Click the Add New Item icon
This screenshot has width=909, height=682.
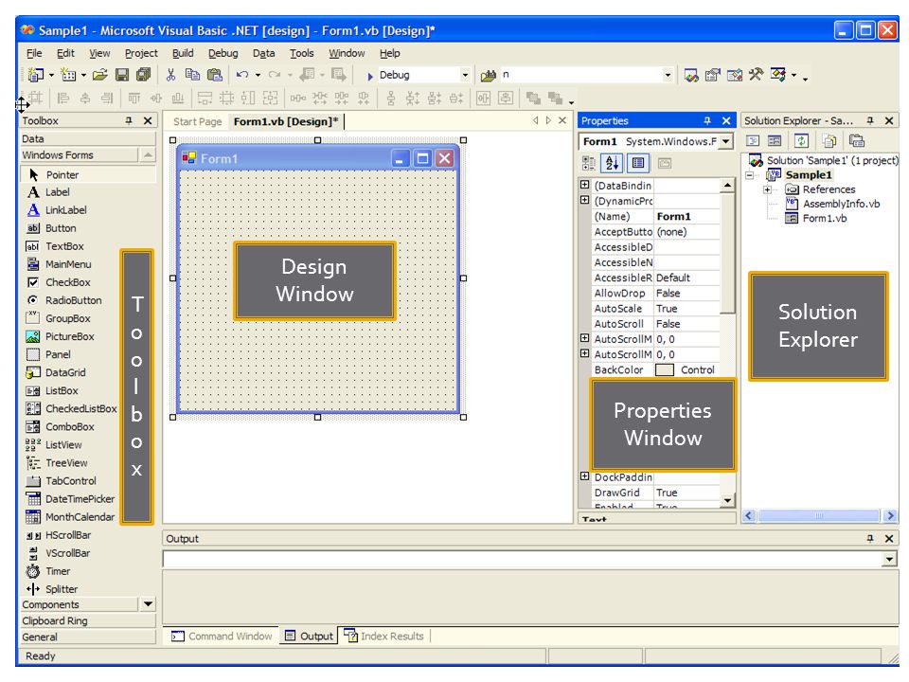68,75
